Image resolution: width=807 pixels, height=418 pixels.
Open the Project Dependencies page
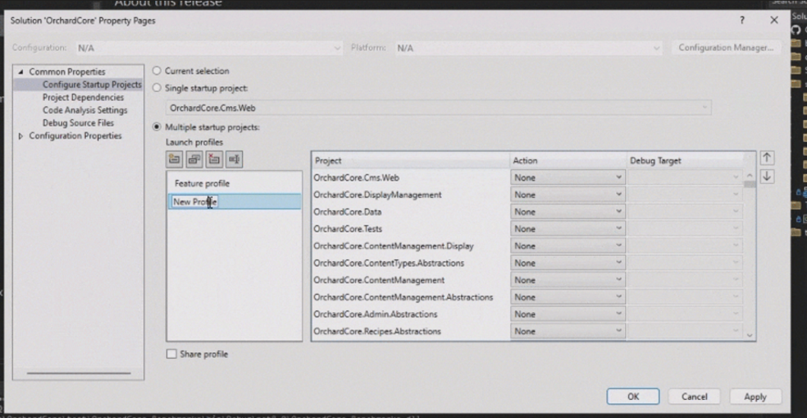(x=83, y=97)
